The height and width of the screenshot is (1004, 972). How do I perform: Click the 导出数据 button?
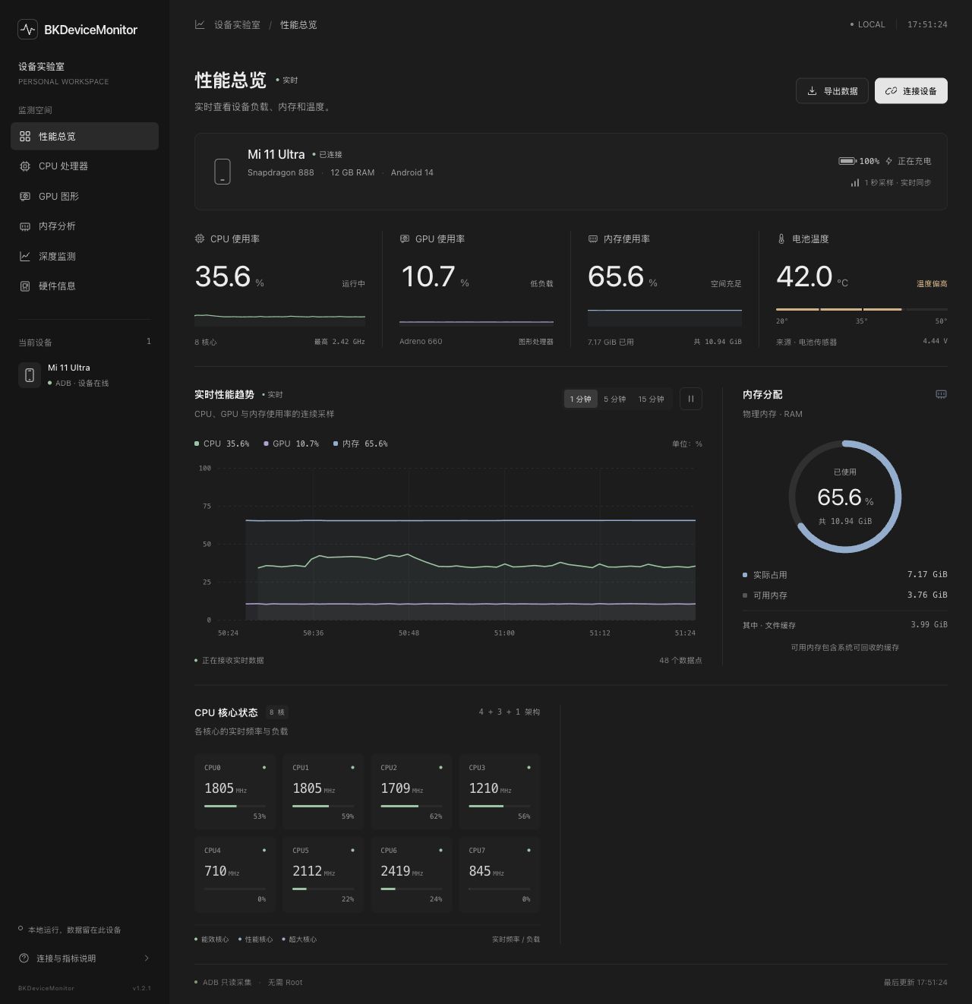click(x=832, y=91)
